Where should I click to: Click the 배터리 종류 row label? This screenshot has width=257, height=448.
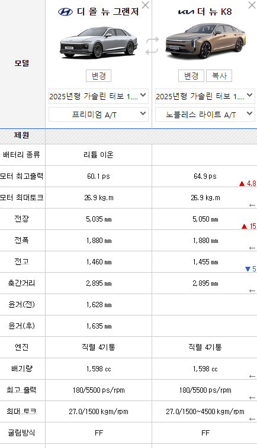point(22,155)
